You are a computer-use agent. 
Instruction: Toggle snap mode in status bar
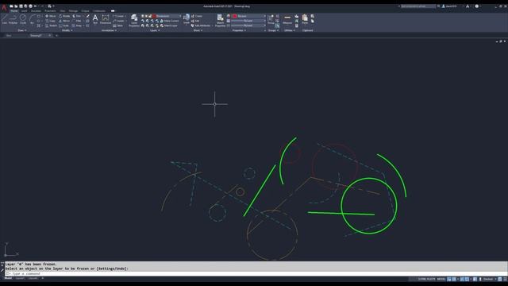pyautogui.click(x=454, y=279)
